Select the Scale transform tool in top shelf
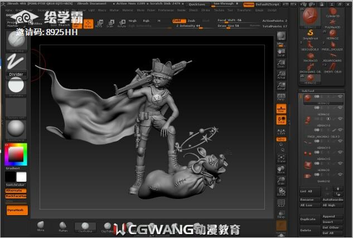This screenshot has width=353, height=238. (x=110, y=23)
